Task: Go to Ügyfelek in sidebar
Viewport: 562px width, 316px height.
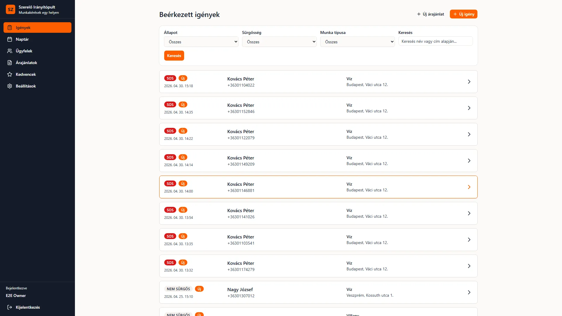Action: coord(37,51)
